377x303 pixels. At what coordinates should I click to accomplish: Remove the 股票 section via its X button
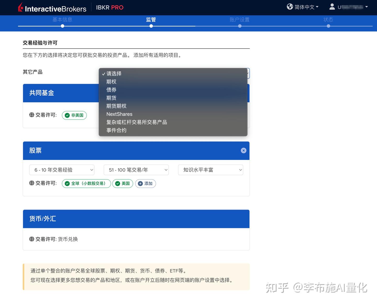click(243, 150)
